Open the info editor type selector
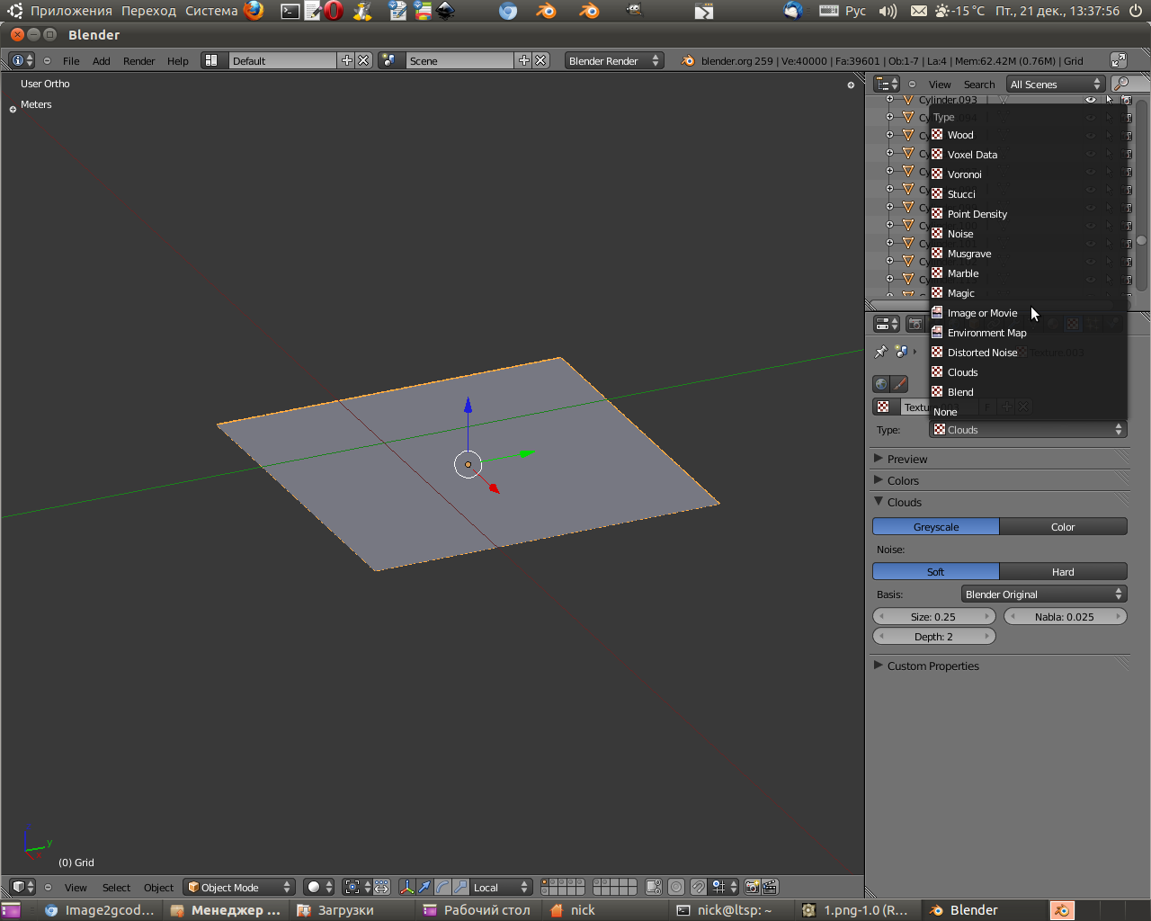Screen dimensions: 1151x921 click(22, 60)
